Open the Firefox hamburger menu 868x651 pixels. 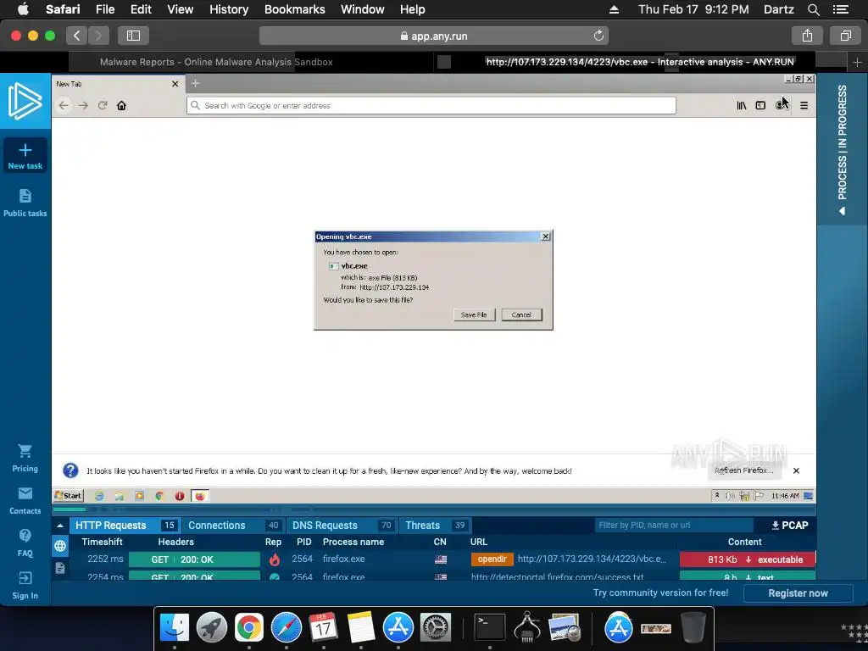tap(804, 105)
